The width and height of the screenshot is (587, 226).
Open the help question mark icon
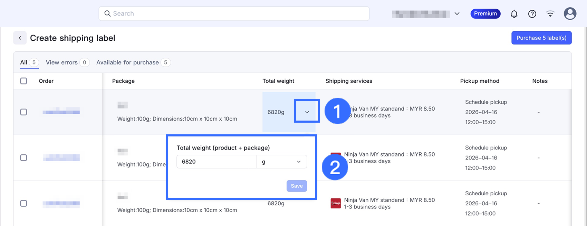pyautogui.click(x=532, y=14)
